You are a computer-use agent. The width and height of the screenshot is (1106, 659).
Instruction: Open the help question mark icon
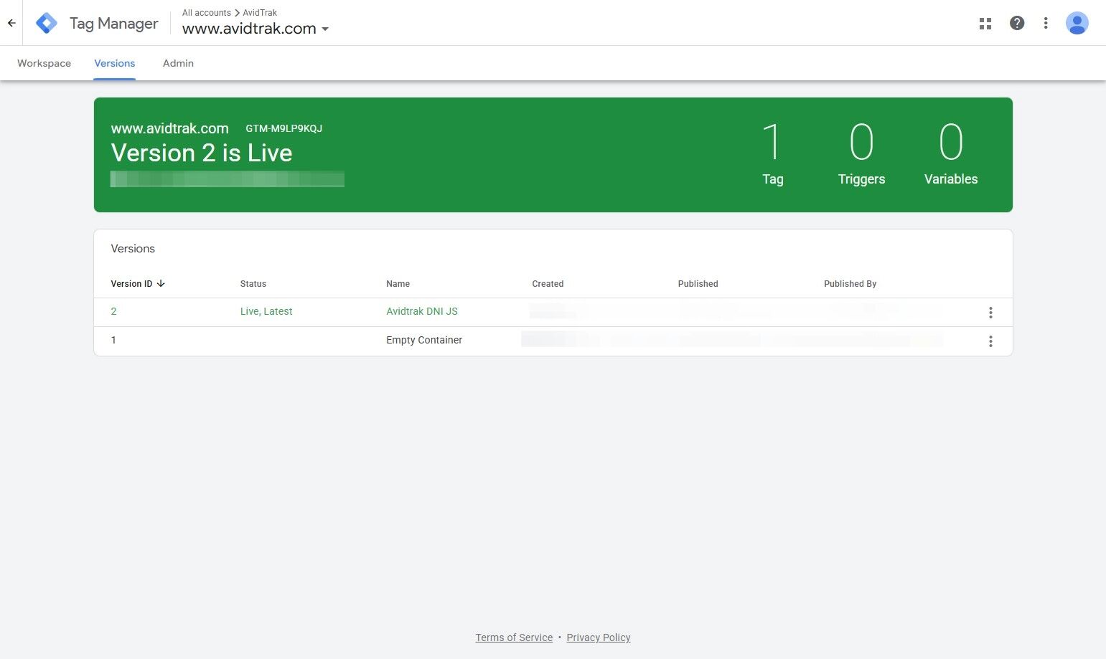point(1017,23)
